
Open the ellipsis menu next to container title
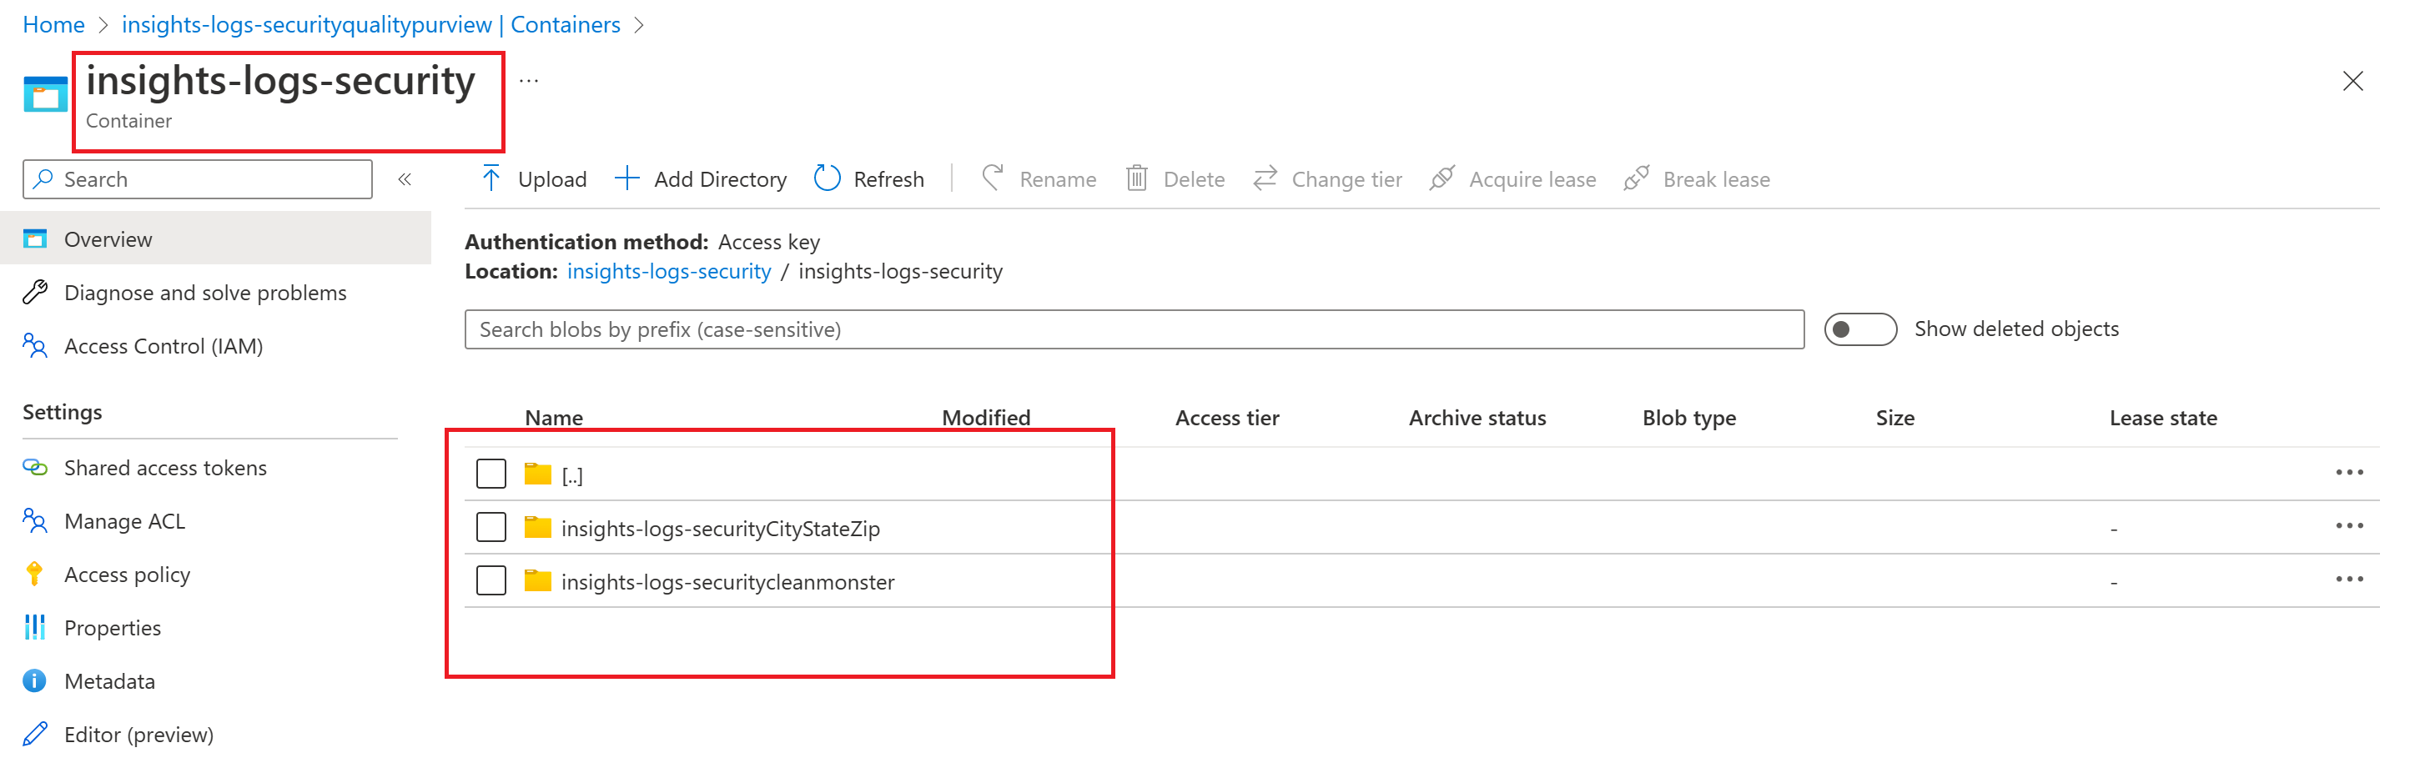[x=530, y=82]
